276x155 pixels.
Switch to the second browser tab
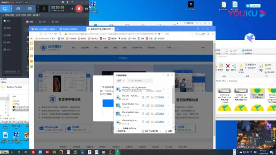click(x=71, y=29)
